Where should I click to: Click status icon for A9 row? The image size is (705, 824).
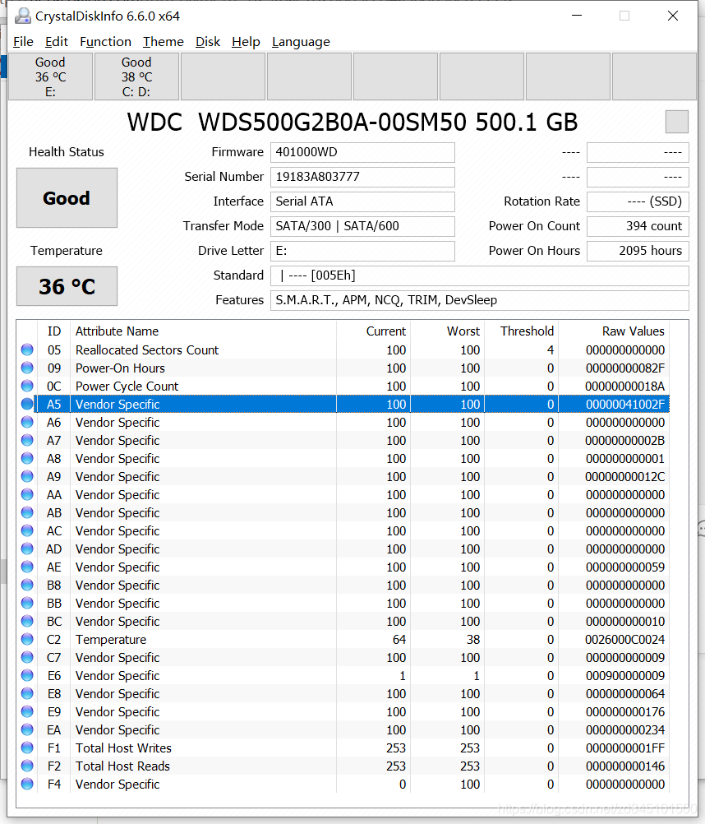tap(27, 476)
